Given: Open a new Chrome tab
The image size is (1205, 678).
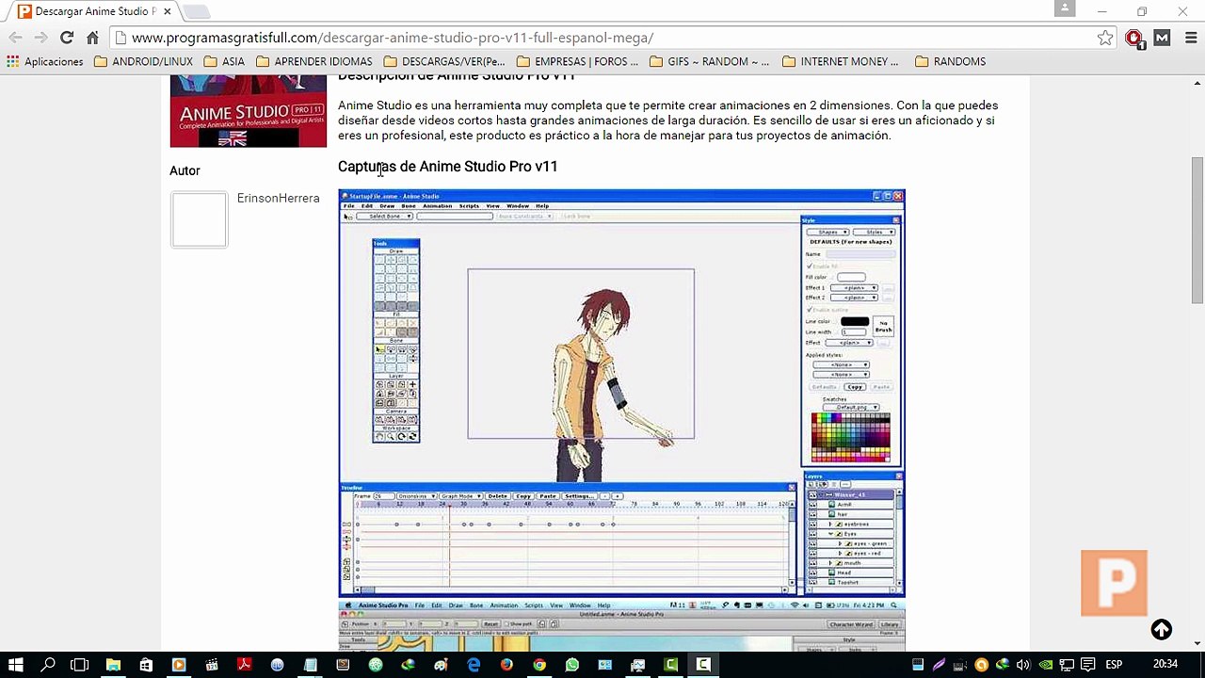Looking at the screenshot, I should tap(196, 12).
